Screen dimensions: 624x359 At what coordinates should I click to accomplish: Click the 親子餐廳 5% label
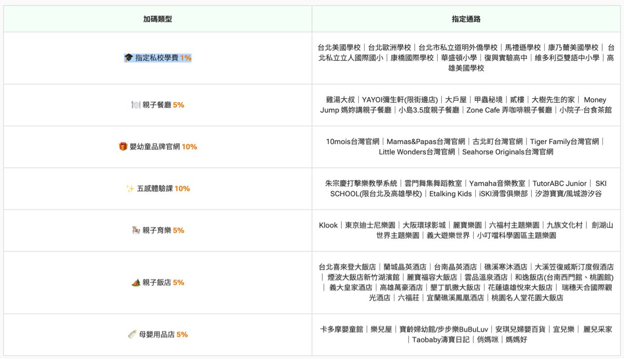click(163, 105)
